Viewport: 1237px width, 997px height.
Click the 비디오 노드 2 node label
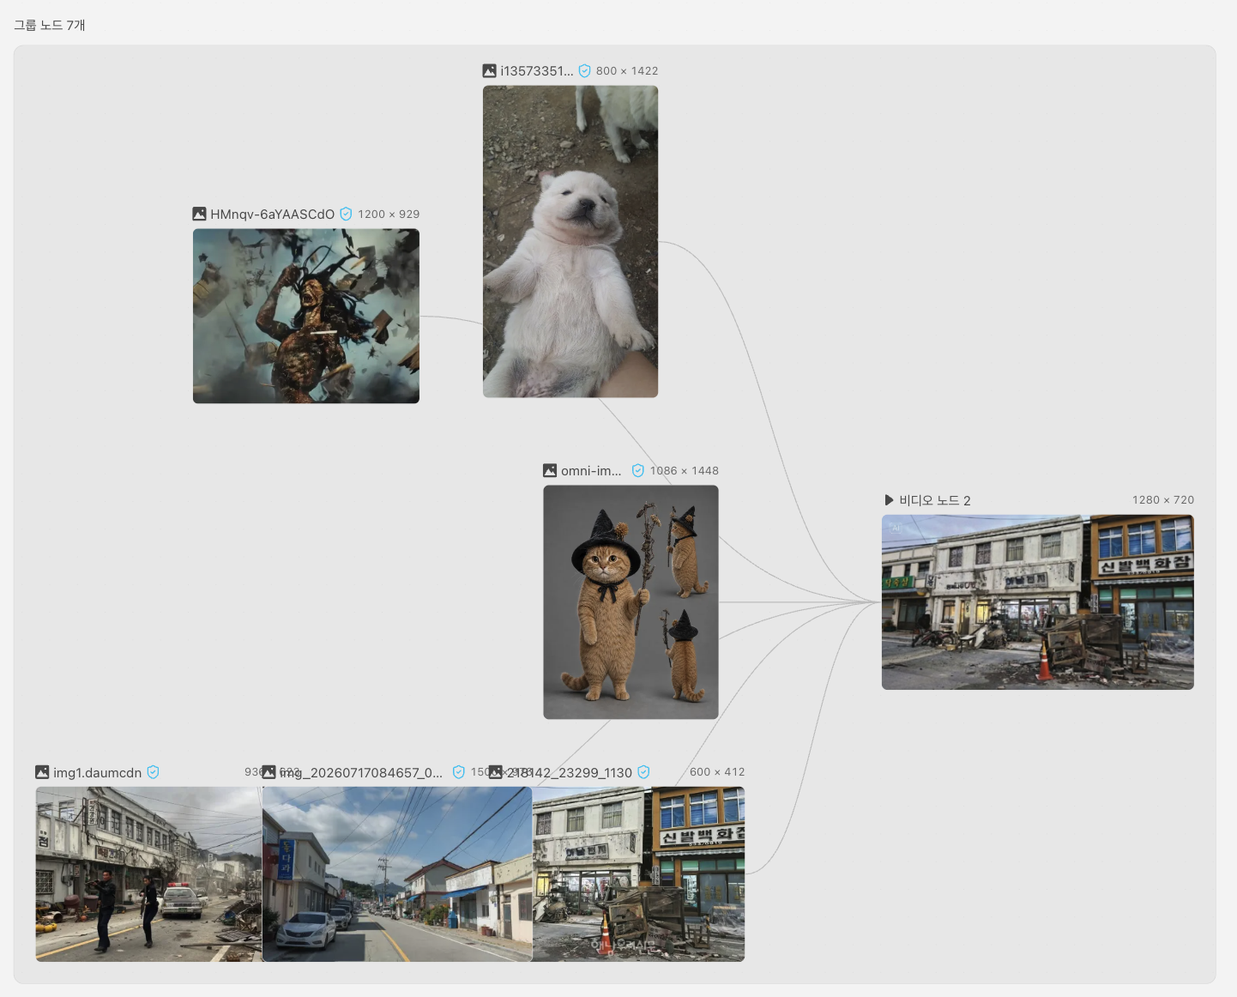click(x=935, y=500)
